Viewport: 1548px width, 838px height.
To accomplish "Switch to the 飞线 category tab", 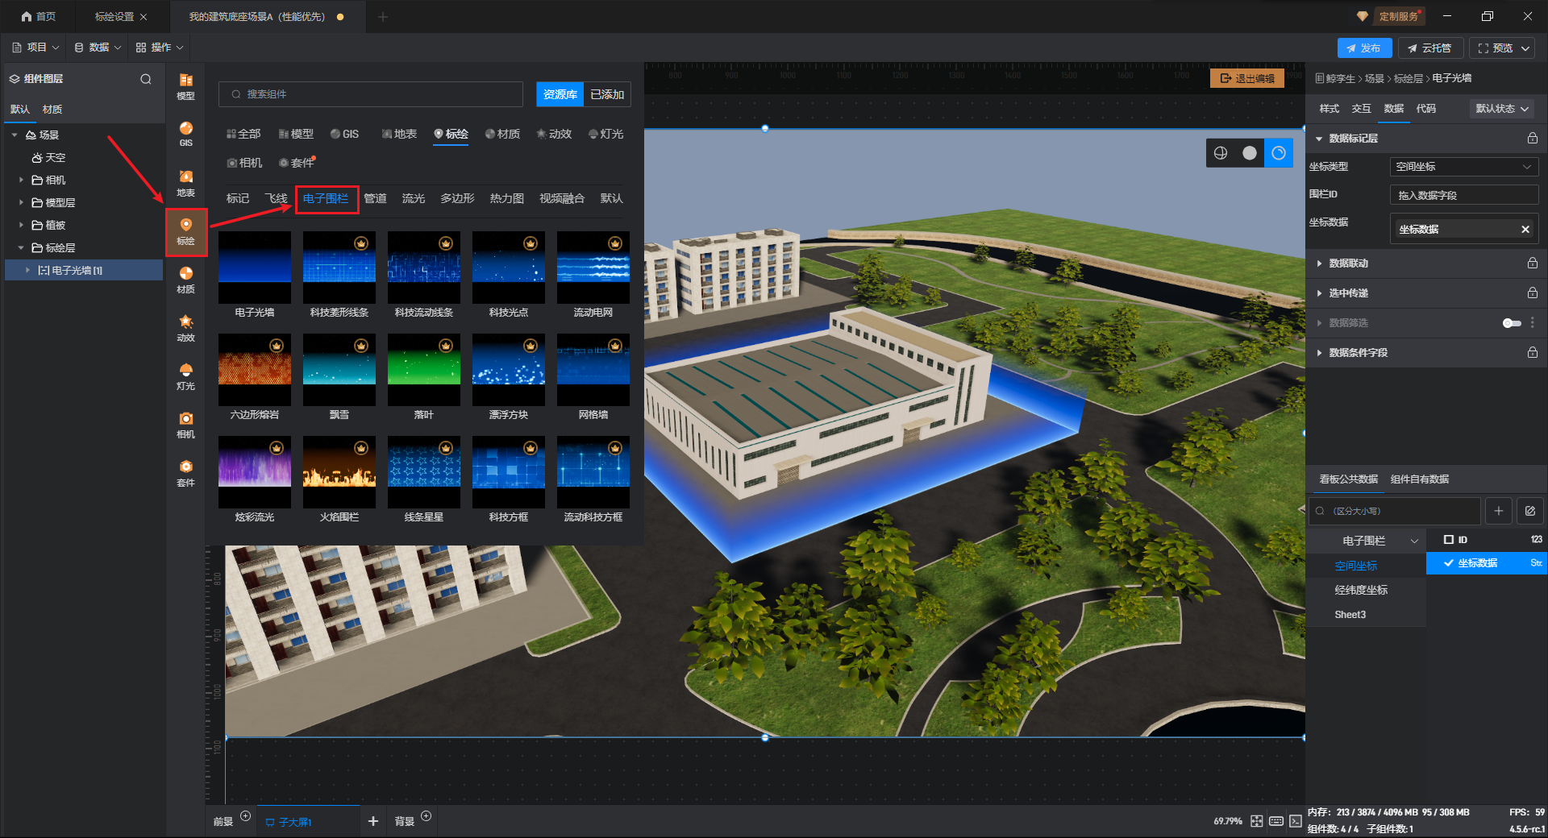I will [x=276, y=198].
